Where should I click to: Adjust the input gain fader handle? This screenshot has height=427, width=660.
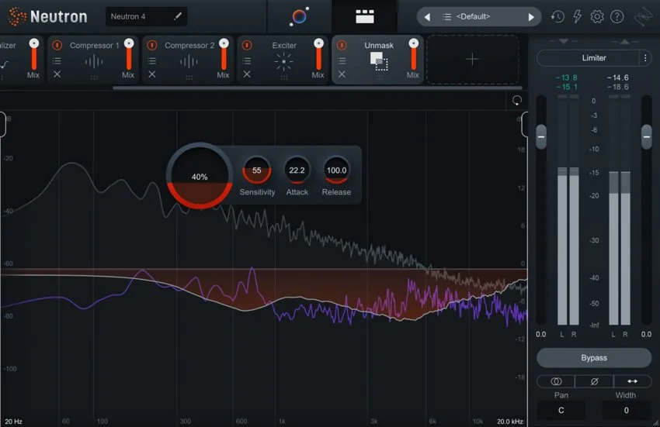pos(541,136)
